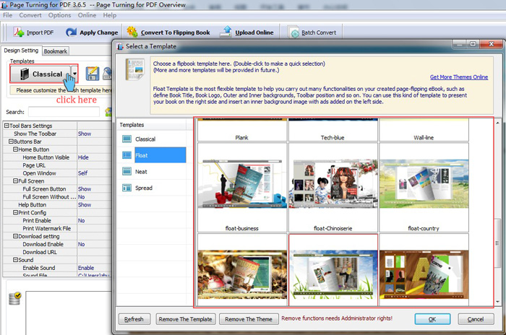
Task: Open the Classical template dropdown arrow
Action: click(x=74, y=74)
